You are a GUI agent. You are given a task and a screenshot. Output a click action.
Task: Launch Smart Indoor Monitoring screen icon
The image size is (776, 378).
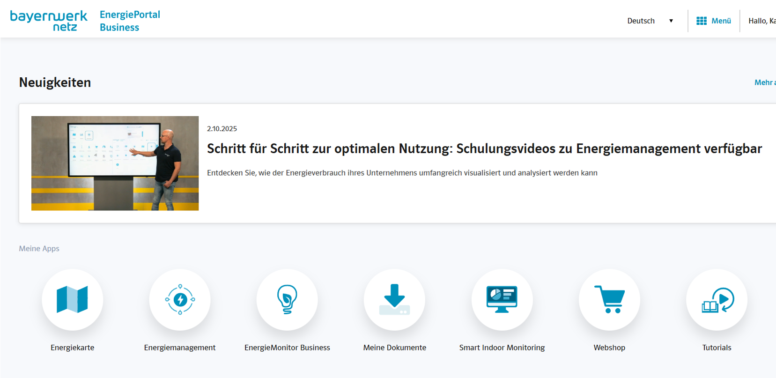pyautogui.click(x=502, y=300)
